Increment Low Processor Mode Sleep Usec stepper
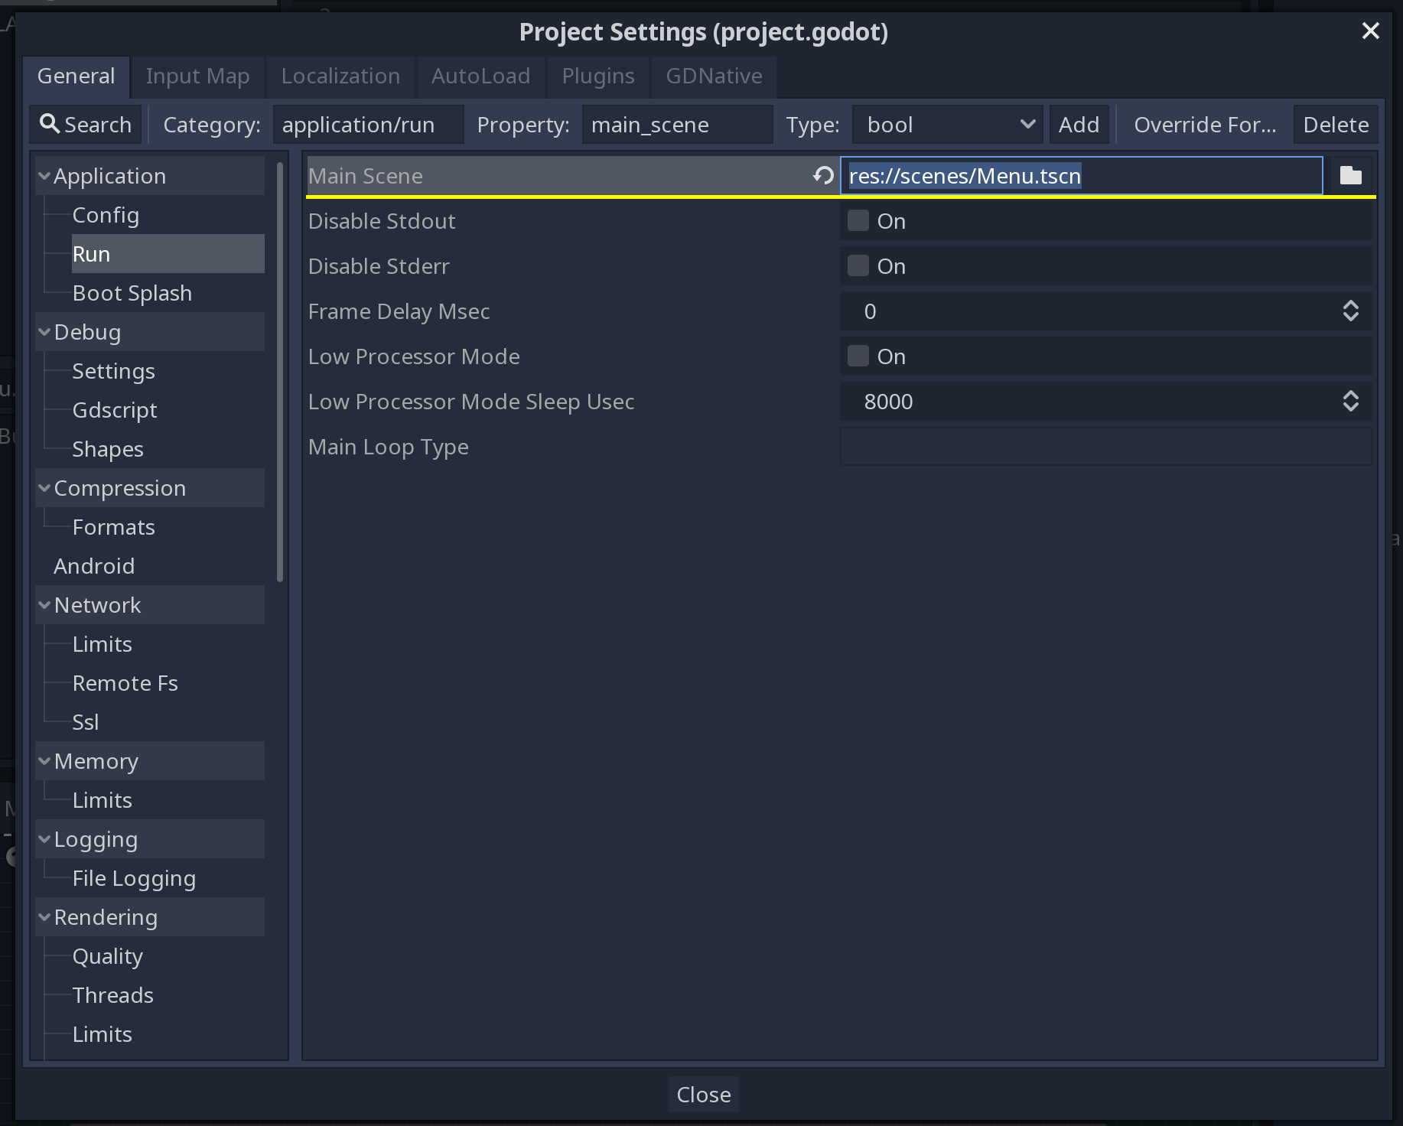The image size is (1403, 1126). (1351, 396)
